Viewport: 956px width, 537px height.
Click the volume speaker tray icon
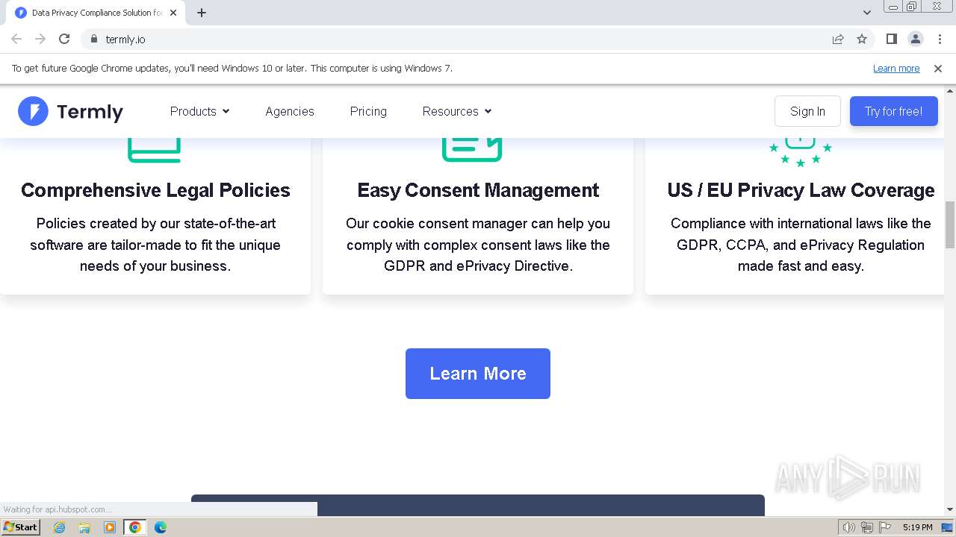(x=848, y=527)
